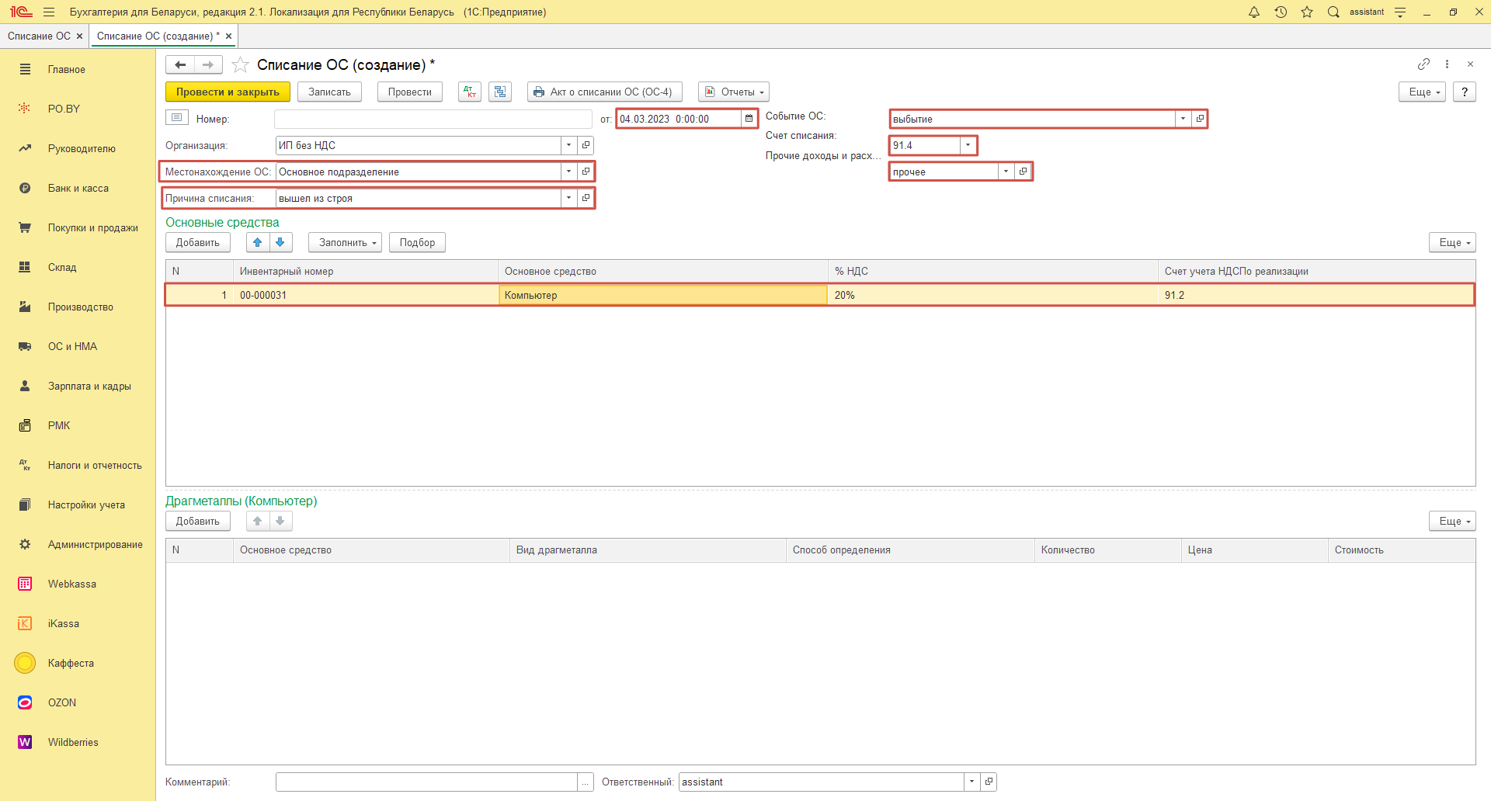Click the document structure icon next to Дт/Кт
Image resolution: width=1491 pixels, height=801 pixels.
(500, 92)
